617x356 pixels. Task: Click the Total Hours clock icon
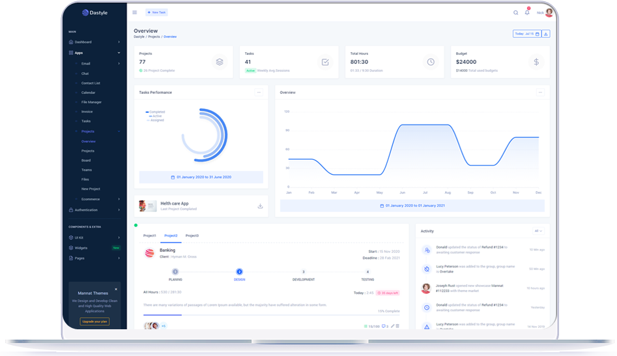(431, 62)
